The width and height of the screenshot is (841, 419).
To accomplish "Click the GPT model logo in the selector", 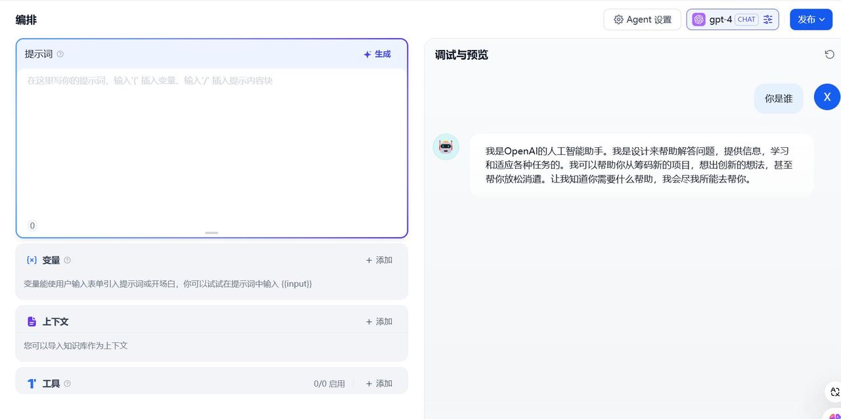I will coord(698,20).
